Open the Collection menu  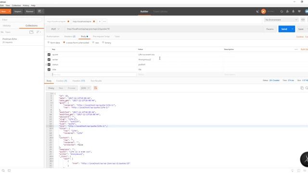pos(16,5)
